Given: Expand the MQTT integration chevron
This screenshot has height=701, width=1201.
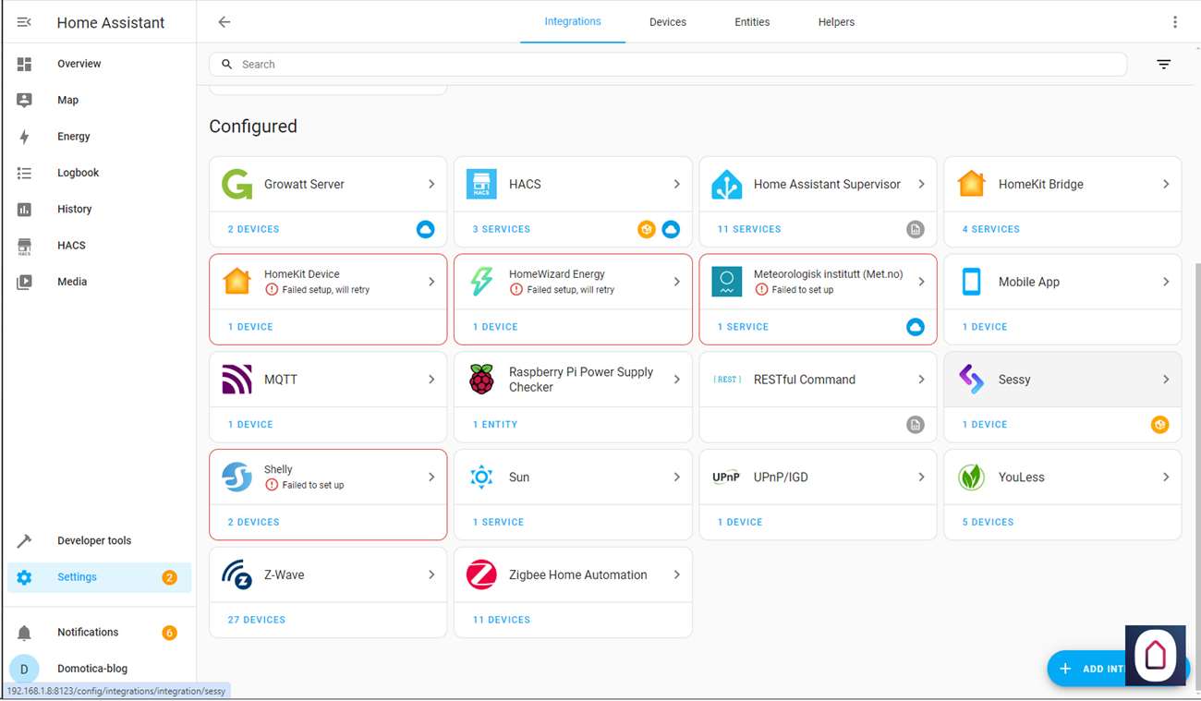Looking at the screenshot, I should (431, 380).
